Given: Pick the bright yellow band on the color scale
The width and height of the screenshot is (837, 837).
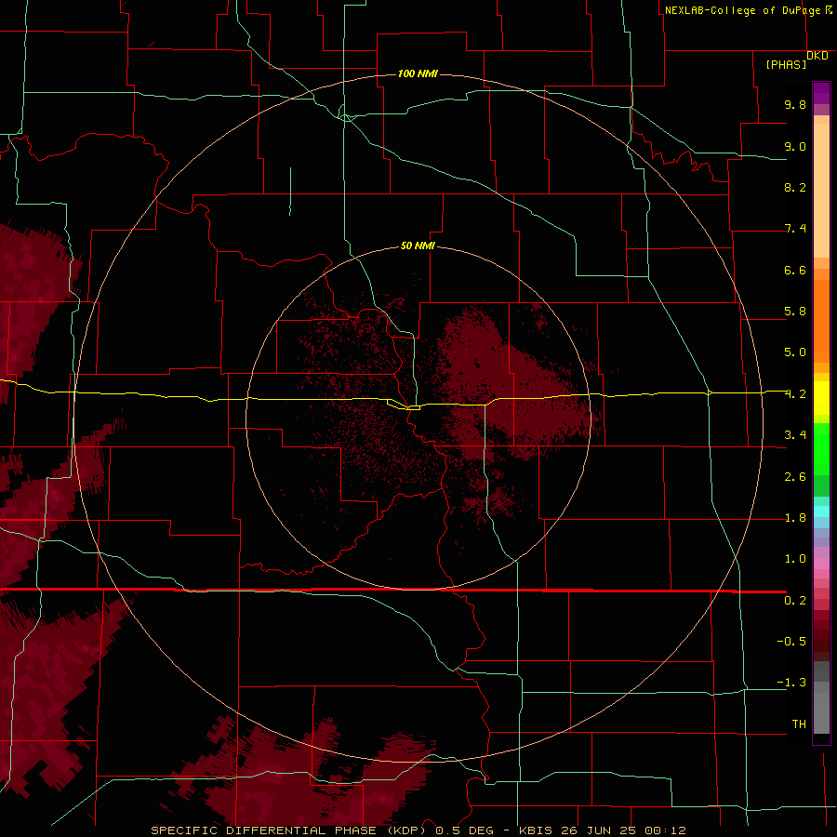Looking at the screenshot, I should coord(821,398).
